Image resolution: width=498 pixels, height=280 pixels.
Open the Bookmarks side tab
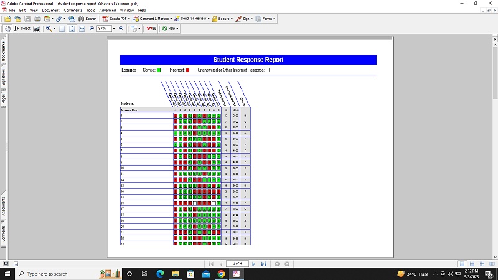tap(4, 51)
